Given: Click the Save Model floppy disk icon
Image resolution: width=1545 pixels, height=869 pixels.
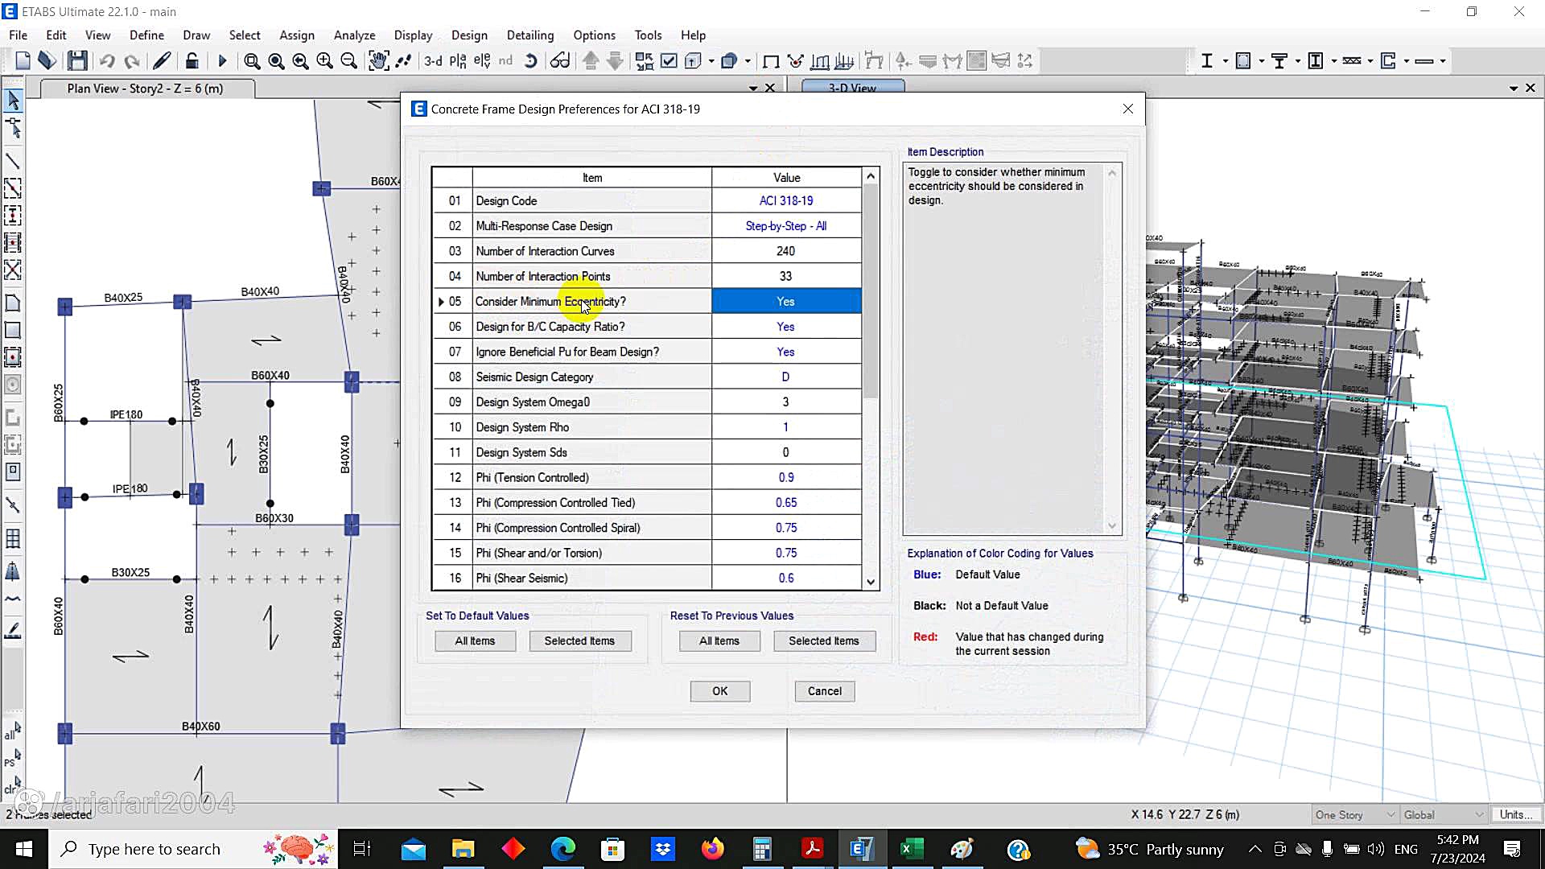Looking at the screenshot, I should pyautogui.click(x=77, y=61).
